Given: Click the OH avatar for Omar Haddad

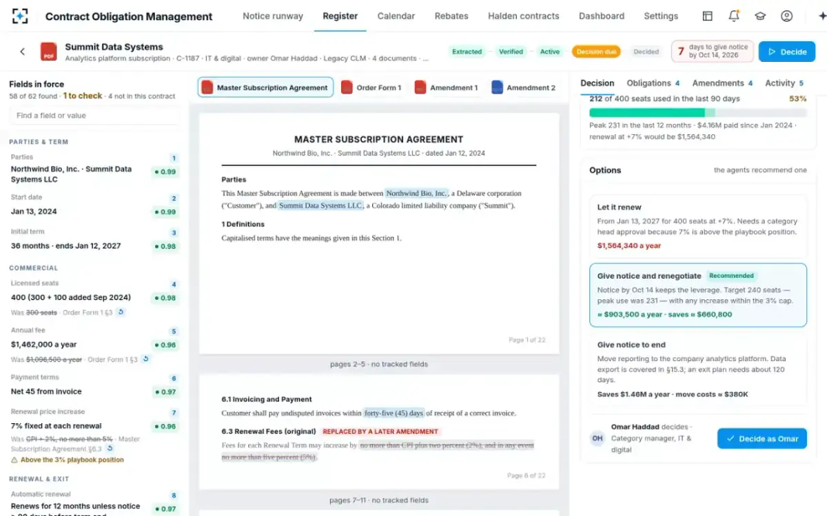Looking at the screenshot, I should tap(598, 438).
